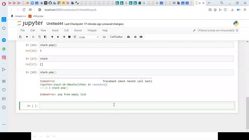Open WhatsApp from the Opera sidebar

(x=4, y=49)
